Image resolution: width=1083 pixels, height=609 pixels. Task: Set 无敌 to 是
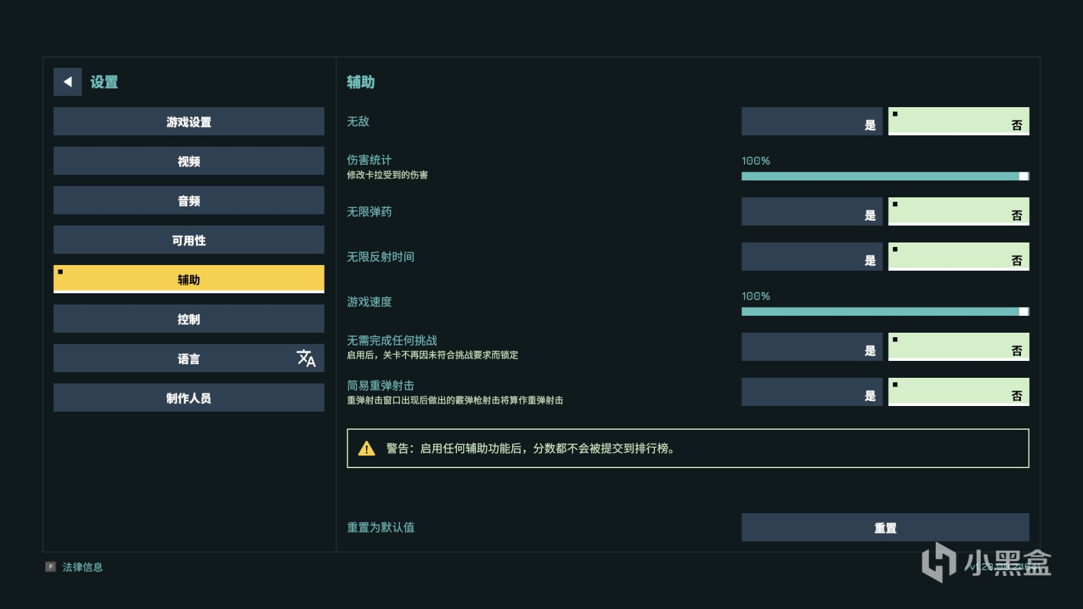point(812,122)
